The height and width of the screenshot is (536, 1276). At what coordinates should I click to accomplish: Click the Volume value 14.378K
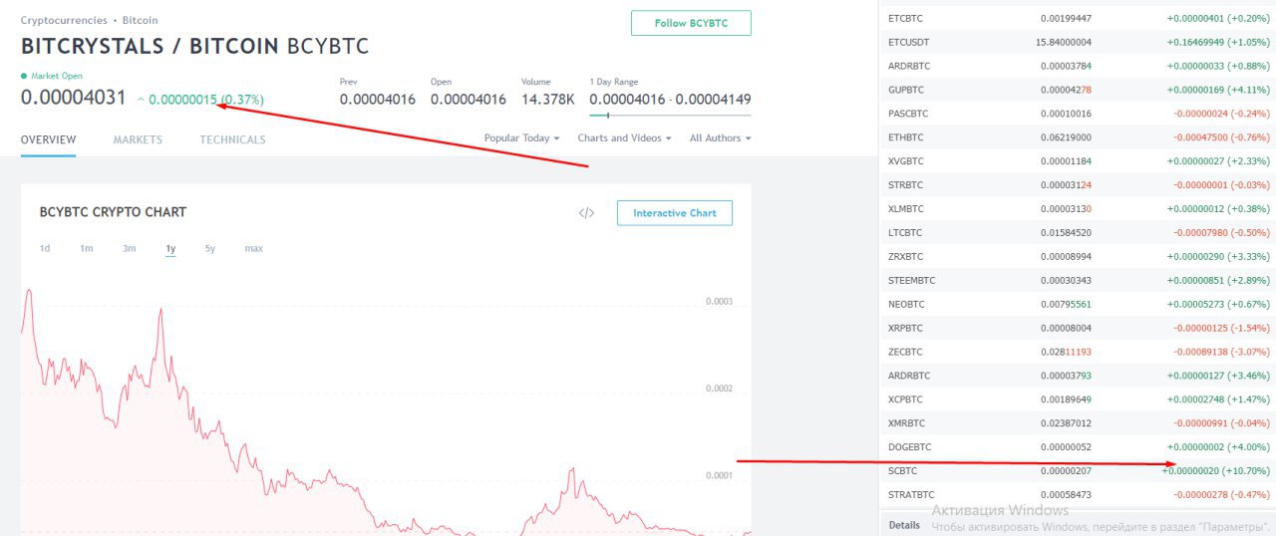[x=547, y=100]
